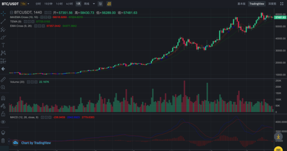Remove the Volume (20) indicator
The image size is (287, 151).
tap(36, 82)
